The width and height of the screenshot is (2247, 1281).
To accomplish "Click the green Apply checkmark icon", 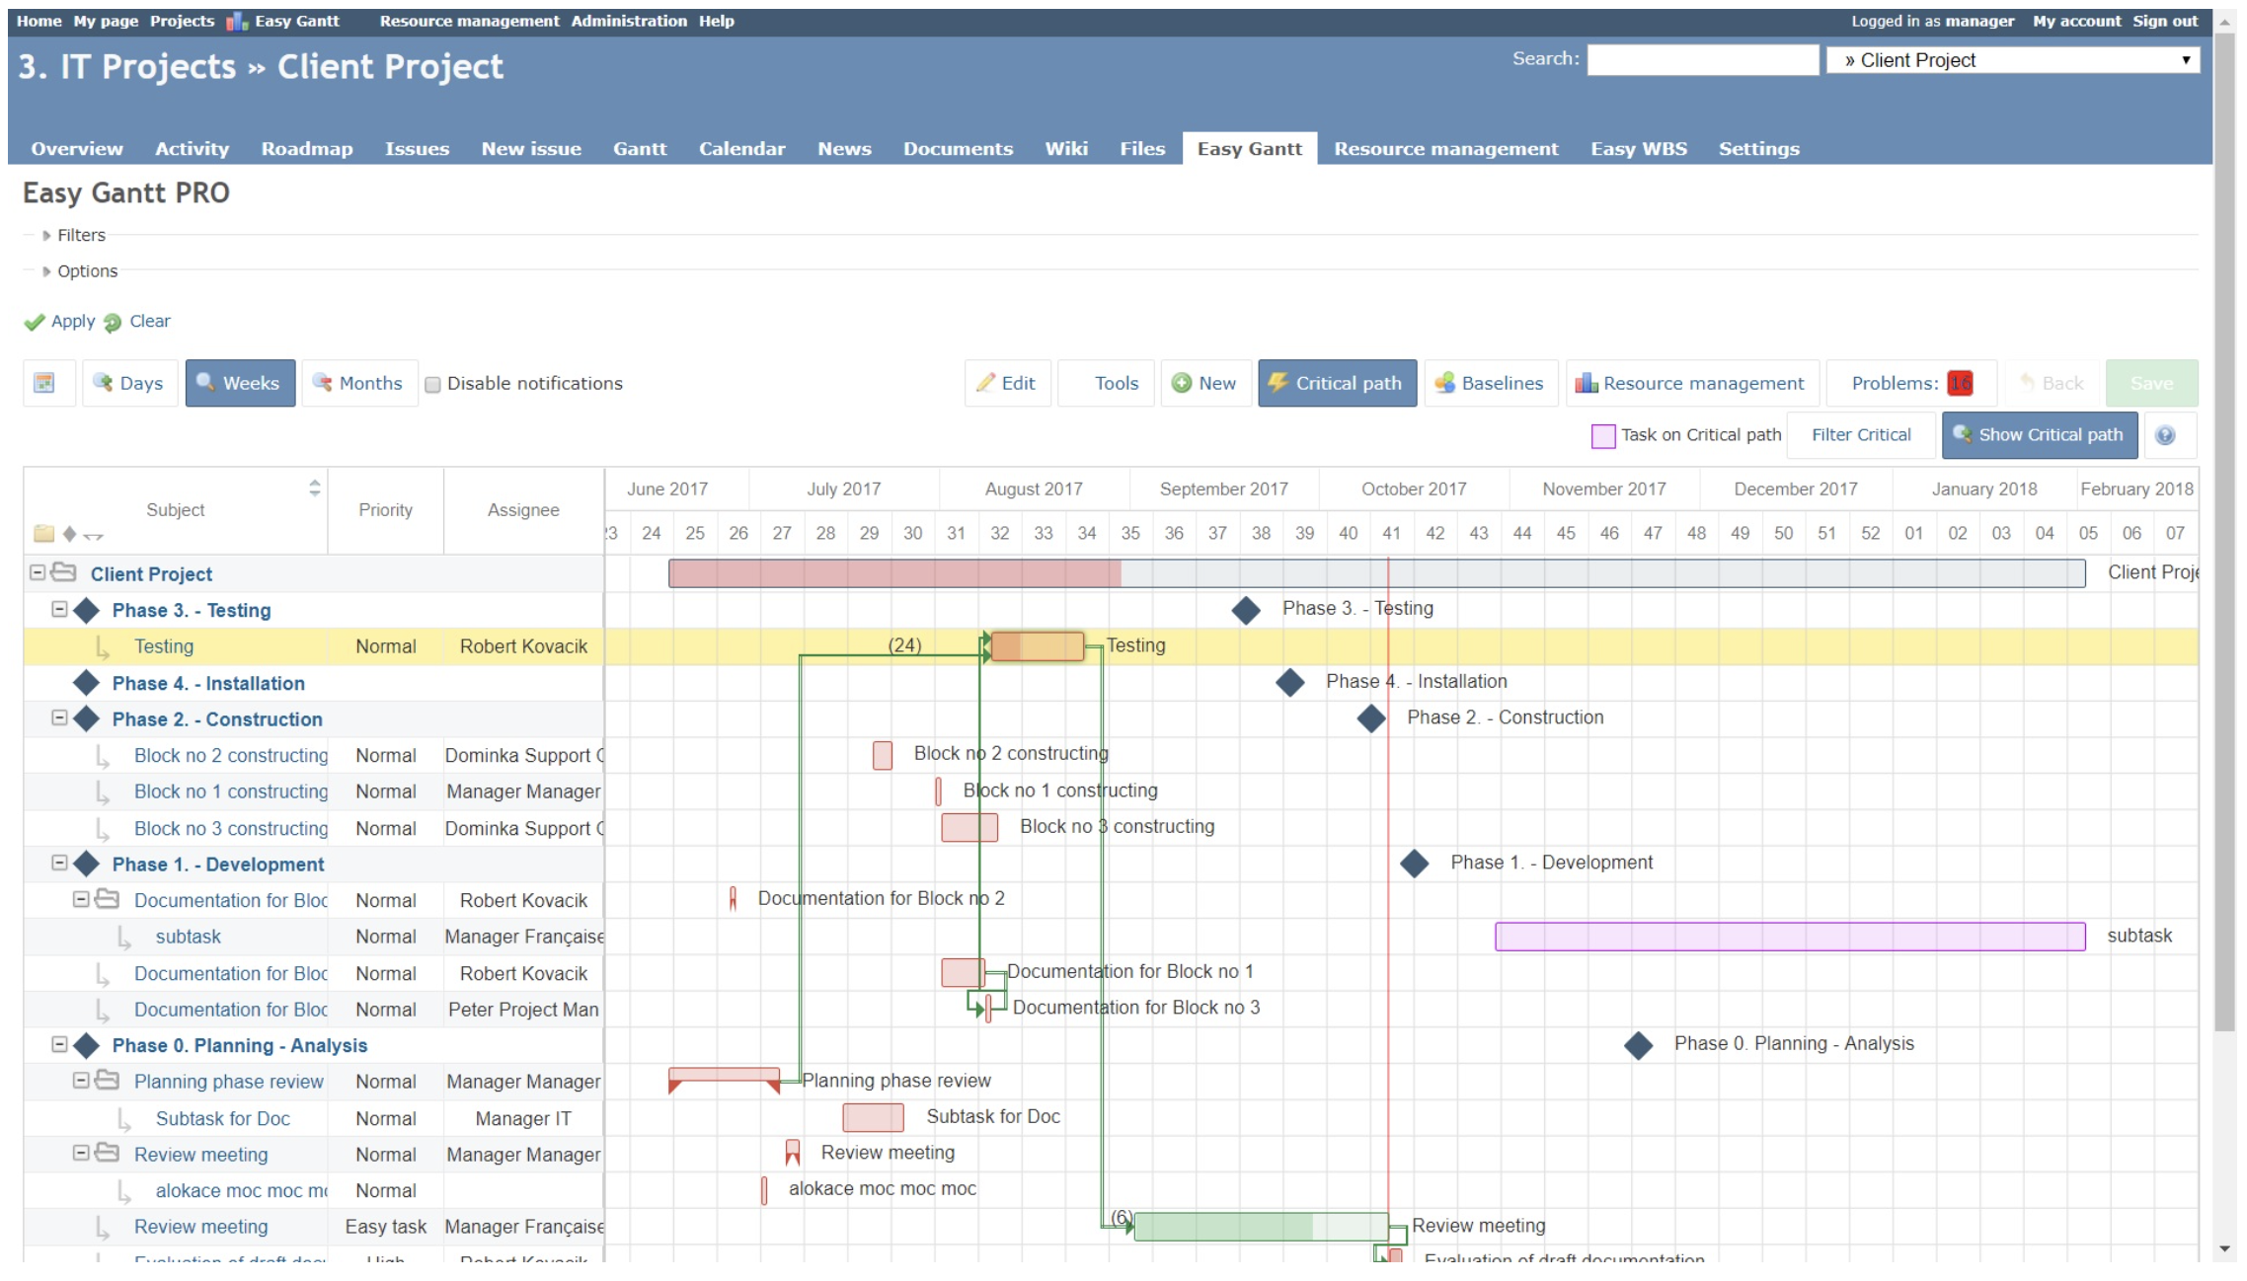I will coord(35,322).
